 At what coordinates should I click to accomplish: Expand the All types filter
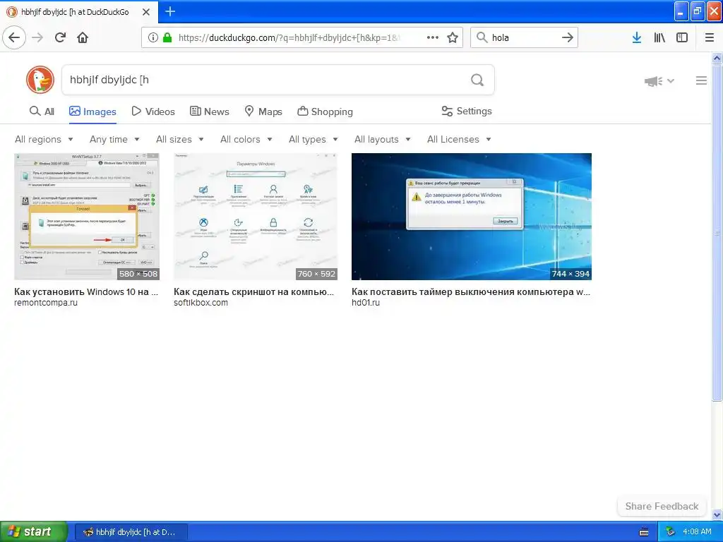[313, 139]
